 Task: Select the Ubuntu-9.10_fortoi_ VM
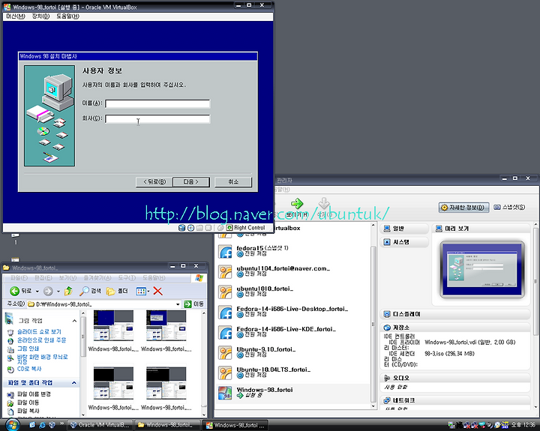[x=292, y=352]
